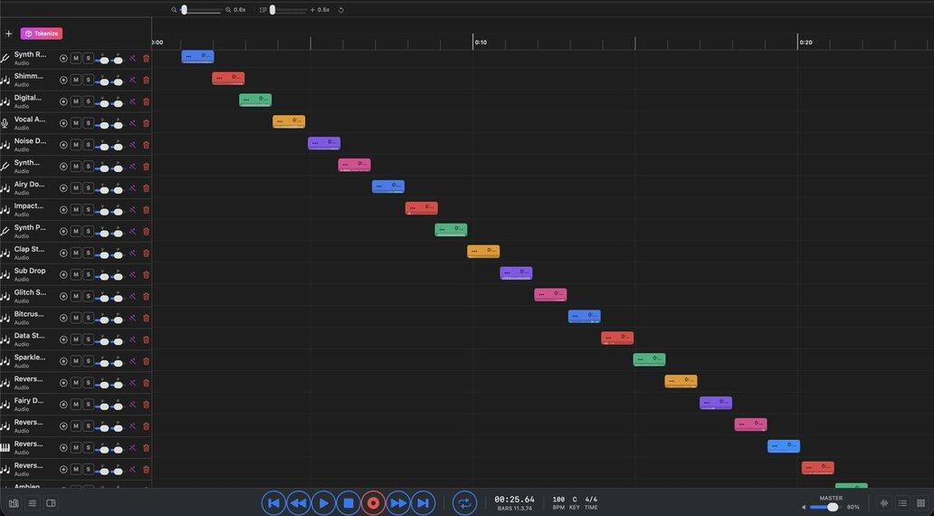Open the Key selector showing C
This screenshot has width=934, height=516.
[x=574, y=500]
